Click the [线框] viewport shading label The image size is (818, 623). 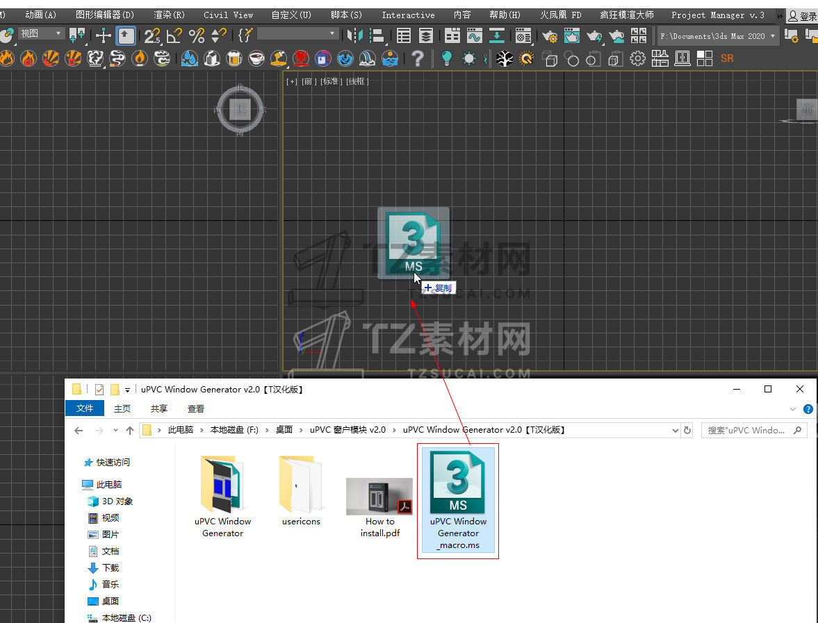click(x=357, y=81)
